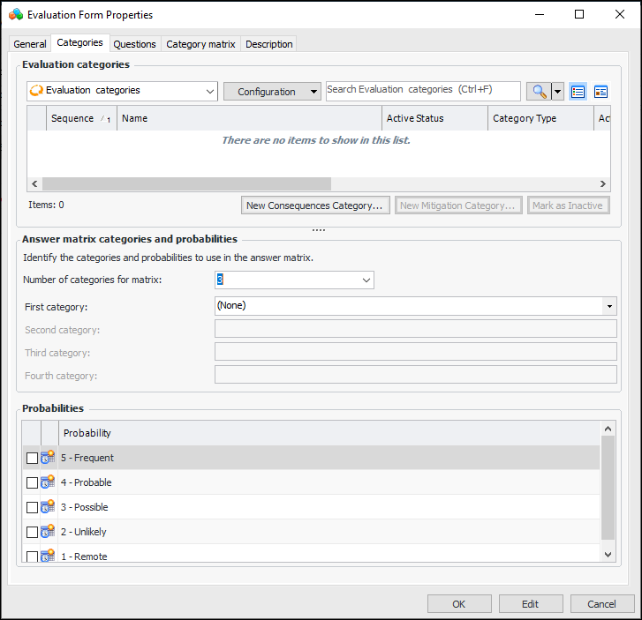Open the Category matrix tab
Viewport: 642px width, 620px height.
tap(200, 44)
